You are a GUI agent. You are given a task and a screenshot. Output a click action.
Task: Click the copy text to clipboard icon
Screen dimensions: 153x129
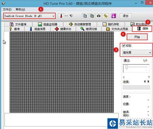click(x=85, y=16)
